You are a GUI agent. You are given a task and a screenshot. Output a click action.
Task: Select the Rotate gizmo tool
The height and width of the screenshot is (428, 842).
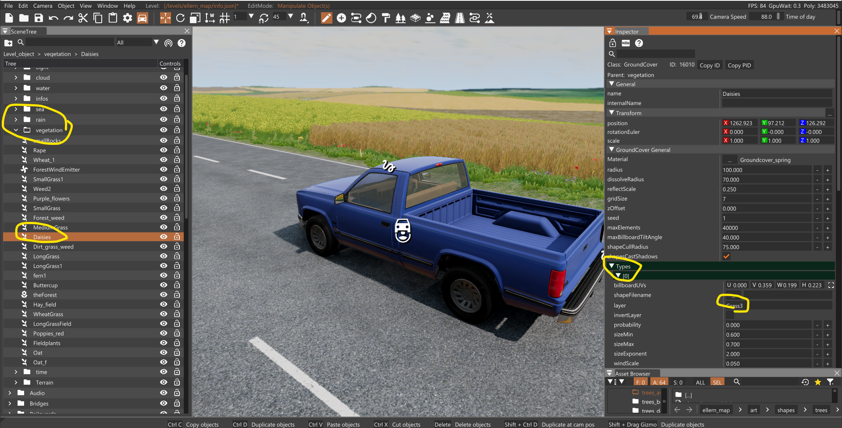[x=180, y=18]
